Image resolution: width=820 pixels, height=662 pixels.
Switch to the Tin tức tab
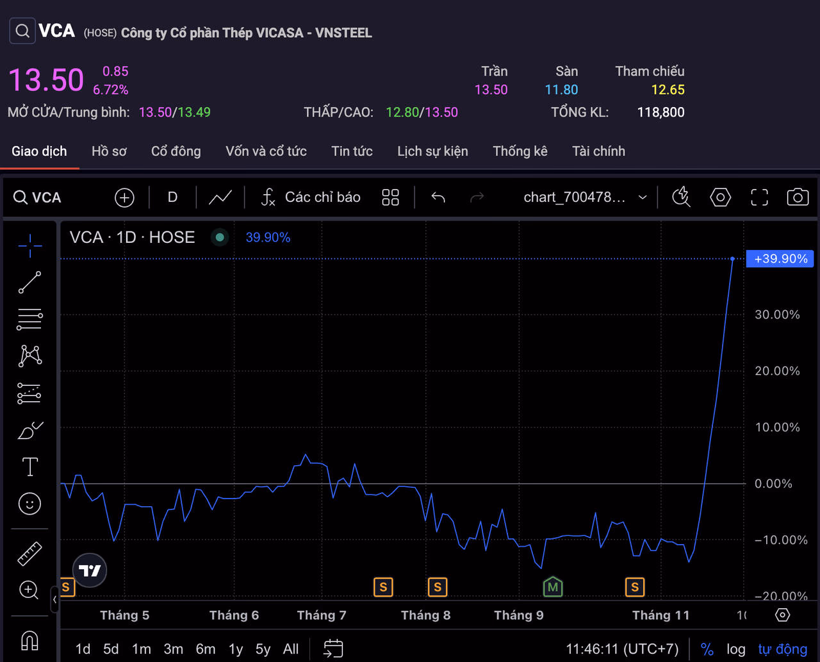click(352, 151)
